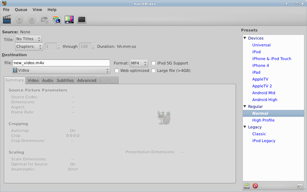This screenshot has width=307, height=192.
Task: Open preset options icon below the presets list
Action: coord(300,186)
